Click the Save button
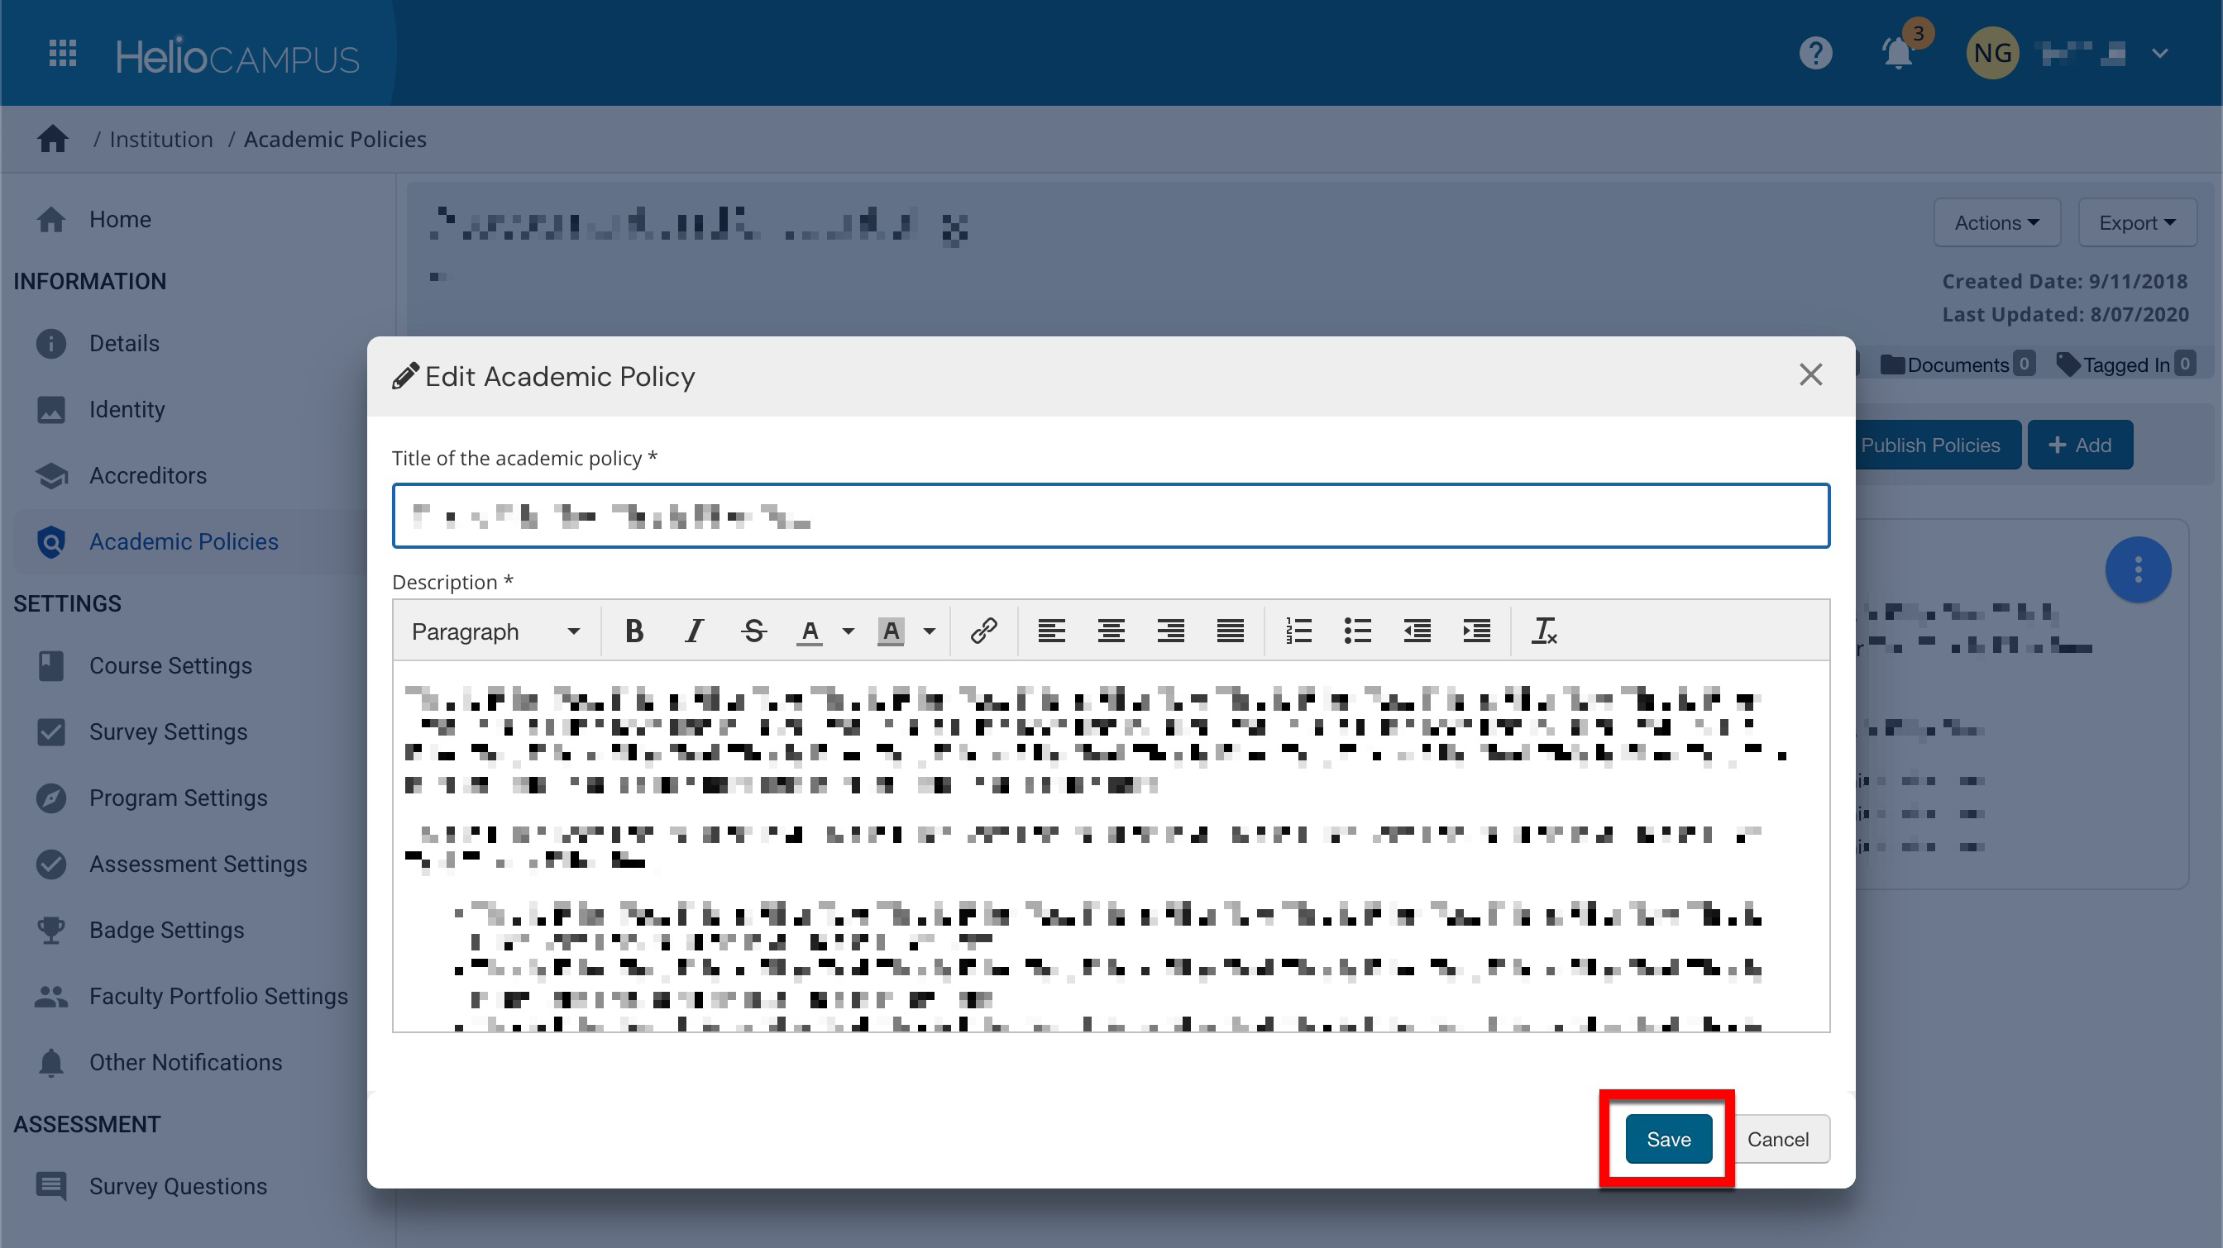Screen dimensions: 2223x1248 point(1668,1138)
